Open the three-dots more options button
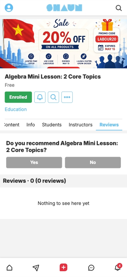This screenshot has width=127, height=277. pyautogui.click(x=67, y=97)
